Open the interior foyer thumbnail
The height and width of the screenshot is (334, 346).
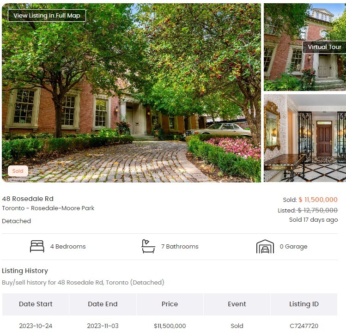305,138
